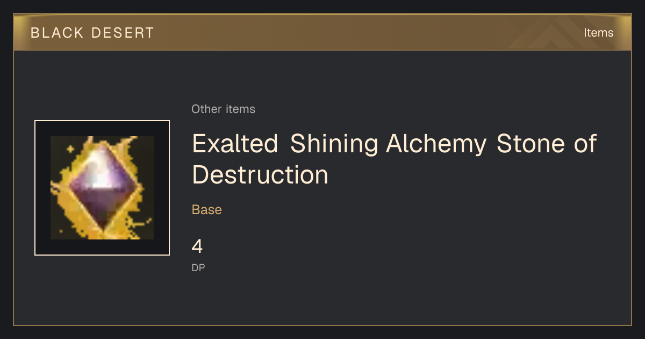
Task: Click the DP value 4
Action: coord(197,246)
